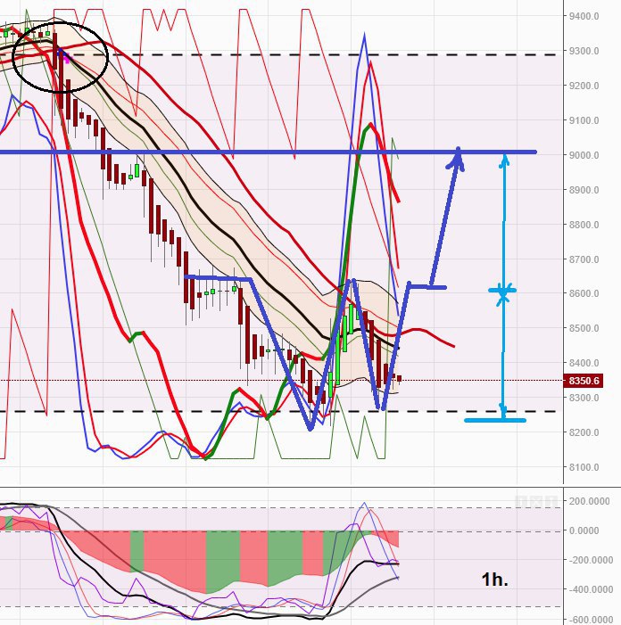Click the 8100.0 price axis label

tap(584, 467)
